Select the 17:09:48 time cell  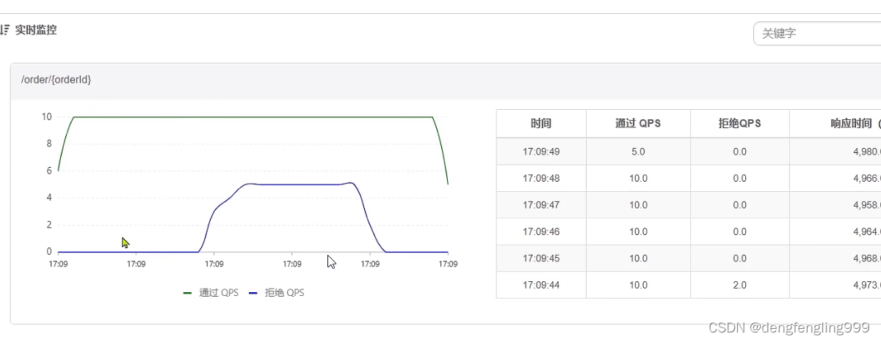click(x=541, y=178)
